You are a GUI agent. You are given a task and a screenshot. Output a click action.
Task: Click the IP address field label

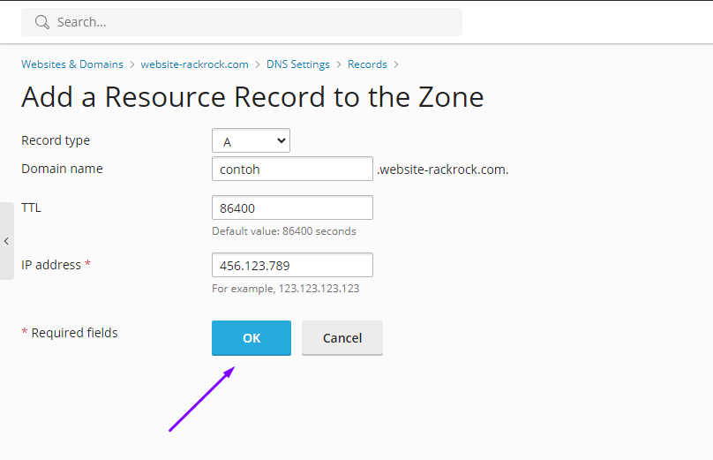(x=51, y=265)
